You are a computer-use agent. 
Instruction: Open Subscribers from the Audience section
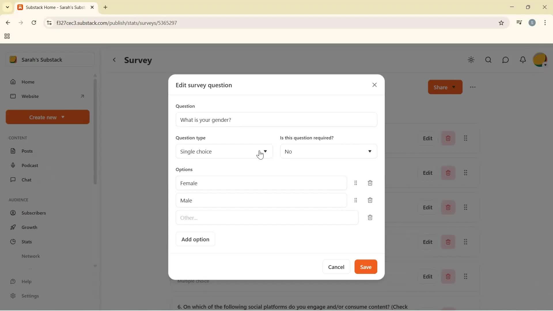(34, 213)
